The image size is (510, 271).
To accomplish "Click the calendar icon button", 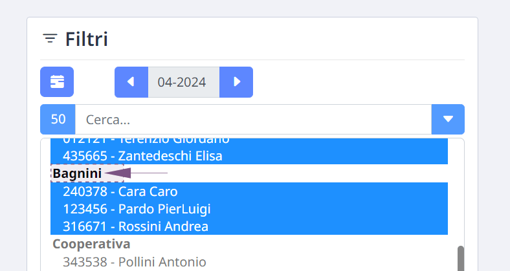I will [x=57, y=82].
